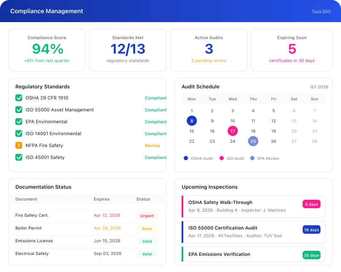Click the 18 days badge on ISO 55000 Certification Audit
This screenshot has width=341, height=272.
311,229
